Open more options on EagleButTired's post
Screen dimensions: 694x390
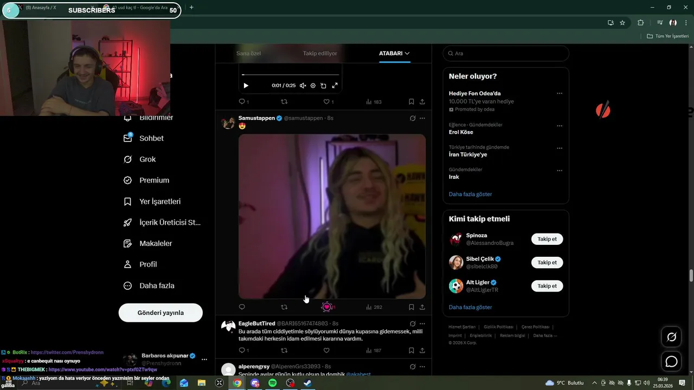tap(422, 324)
